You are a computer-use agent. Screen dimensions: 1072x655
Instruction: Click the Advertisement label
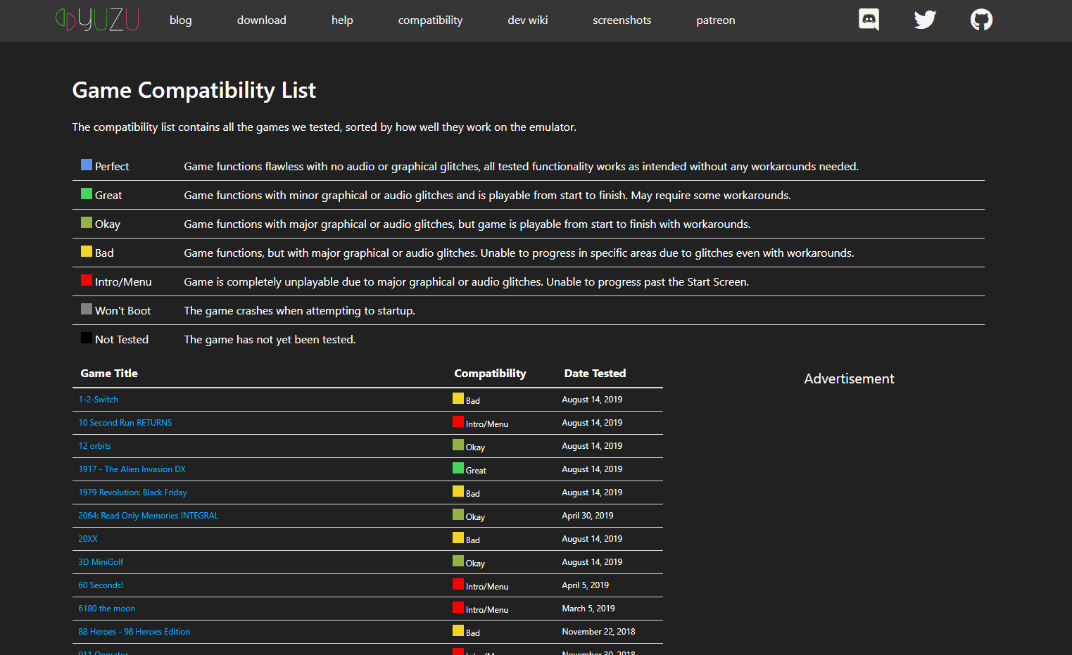pos(849,379)
